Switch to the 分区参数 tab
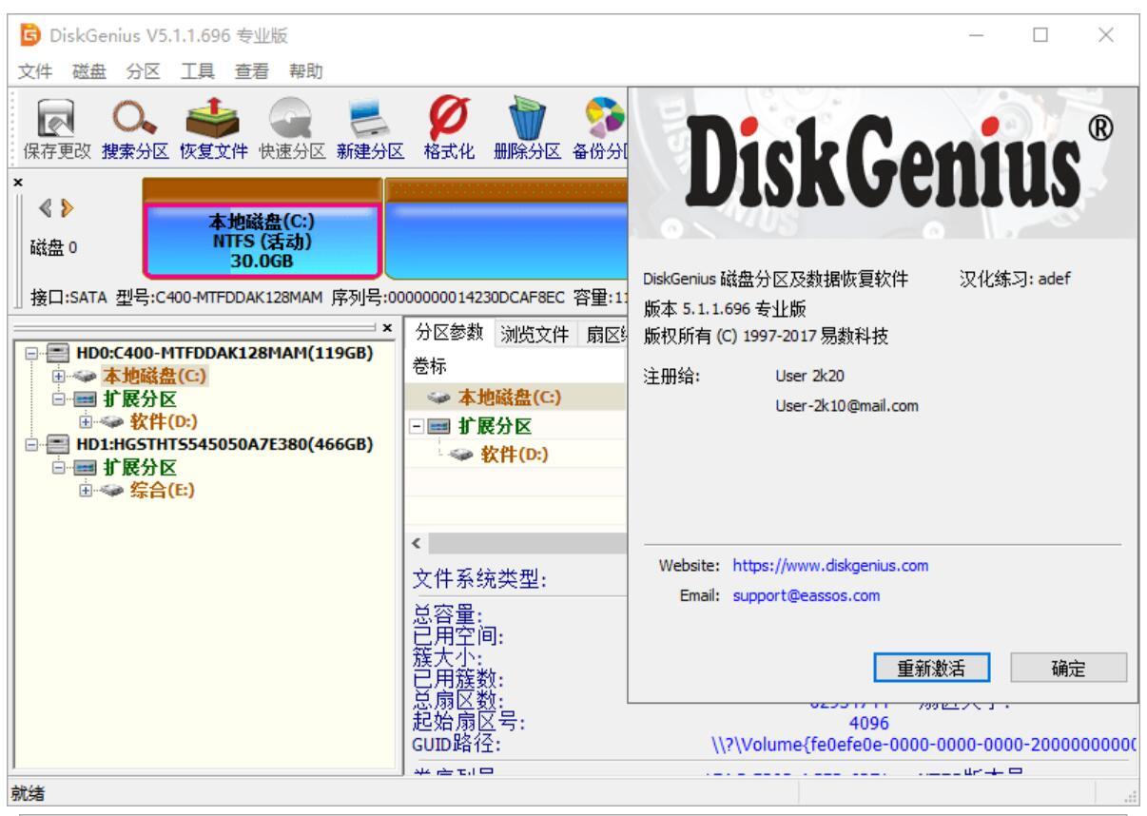Image resolution: width=1147 pixels, height=816 pixels. [450, 333]
